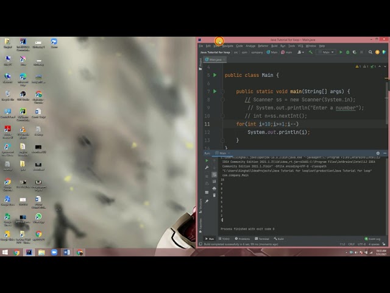Open the Build tool window tab
Screen dimensions: 390x293
[x=279, y=239]
